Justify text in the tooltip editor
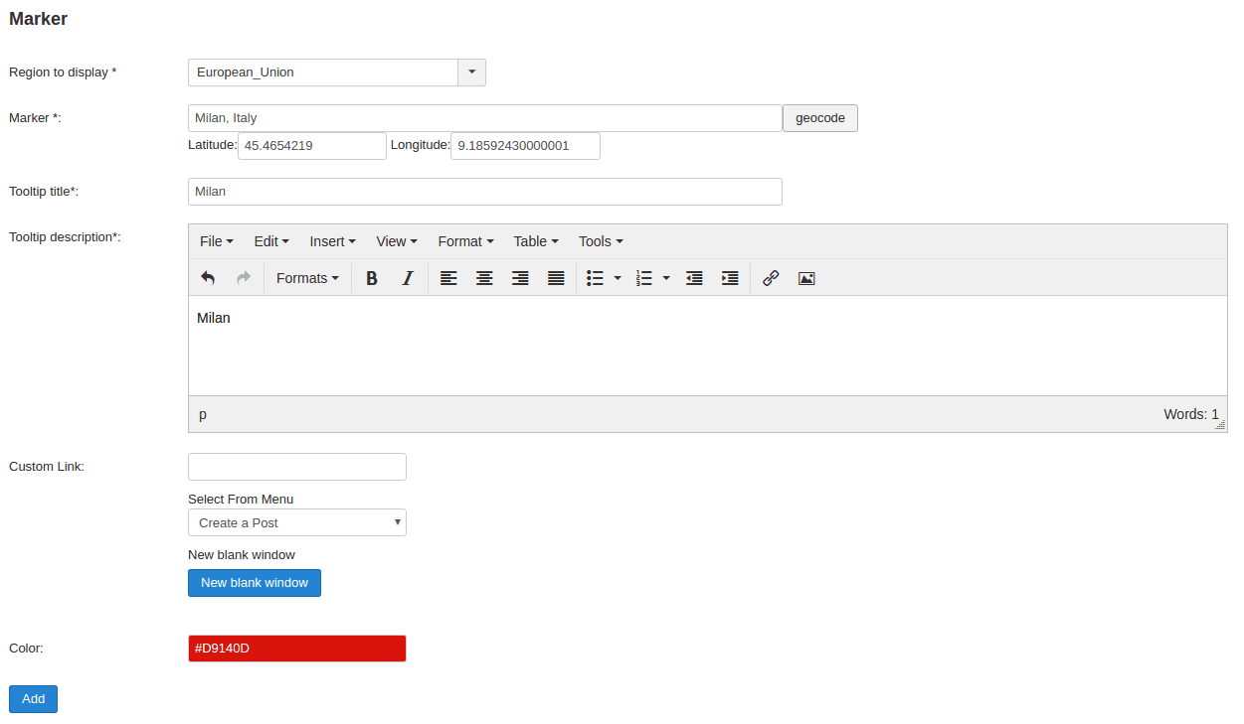 tap(556, 278)
